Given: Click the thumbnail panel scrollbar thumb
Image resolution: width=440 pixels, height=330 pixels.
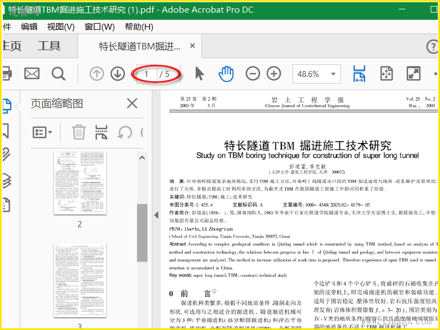Looking at the screenshot, I should (x=142, y=233).
